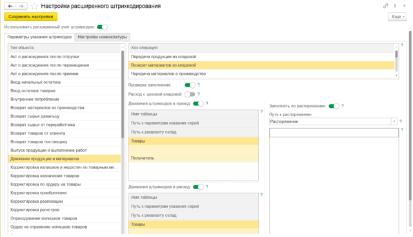Screen dimensions: 413x237
Task: Select Движение продукции и материалов row
Action: pyautogui.click(x=65, y=159)
